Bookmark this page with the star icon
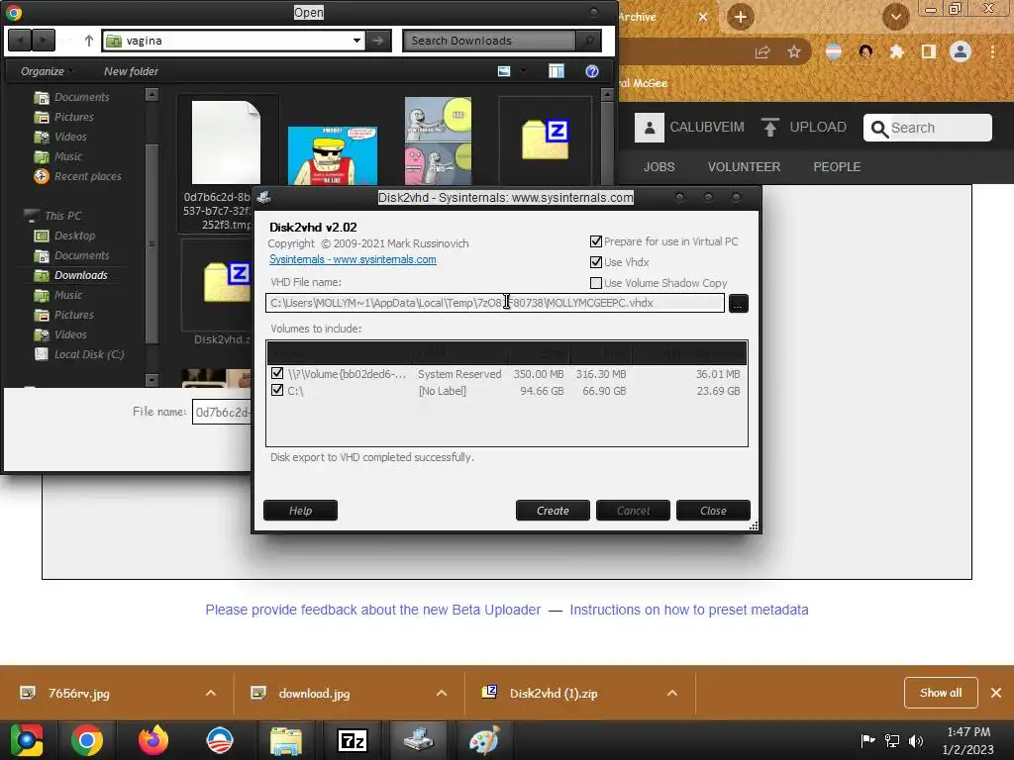Viewport: 1014px width, 760px height. 794,51
